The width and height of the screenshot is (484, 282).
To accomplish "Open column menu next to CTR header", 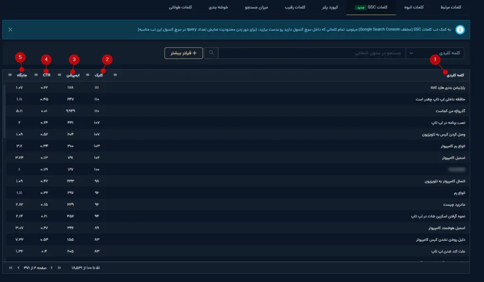I will [36, 75].
